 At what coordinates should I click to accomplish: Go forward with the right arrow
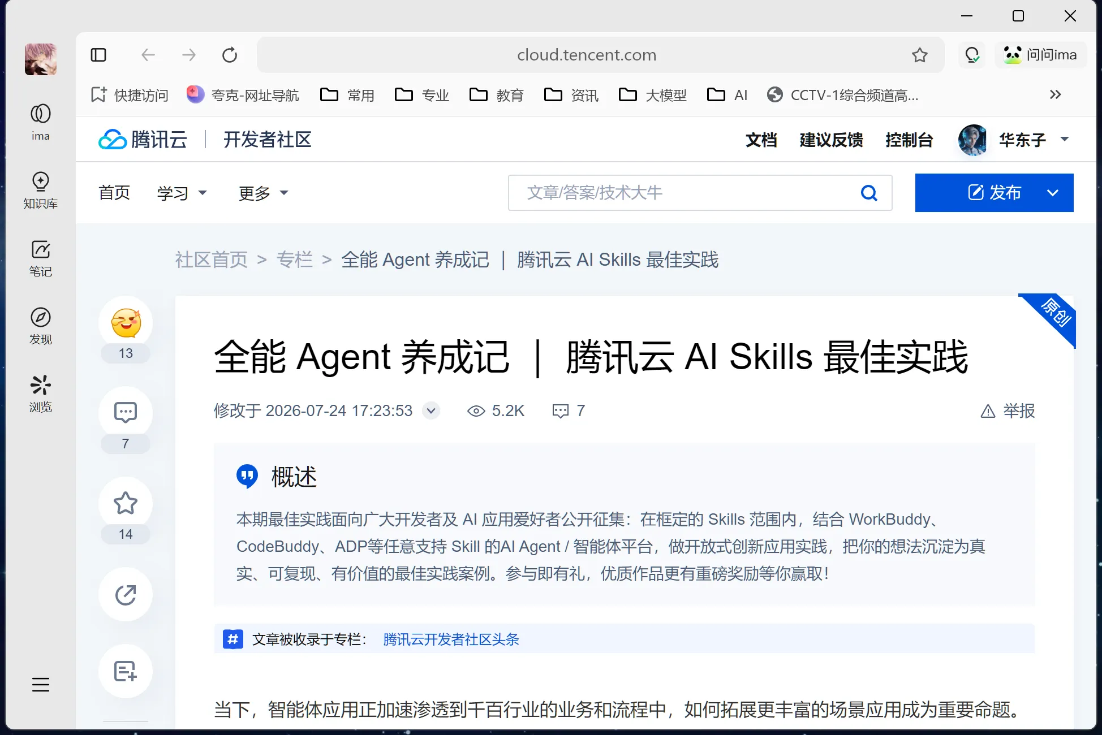[189, 55]
